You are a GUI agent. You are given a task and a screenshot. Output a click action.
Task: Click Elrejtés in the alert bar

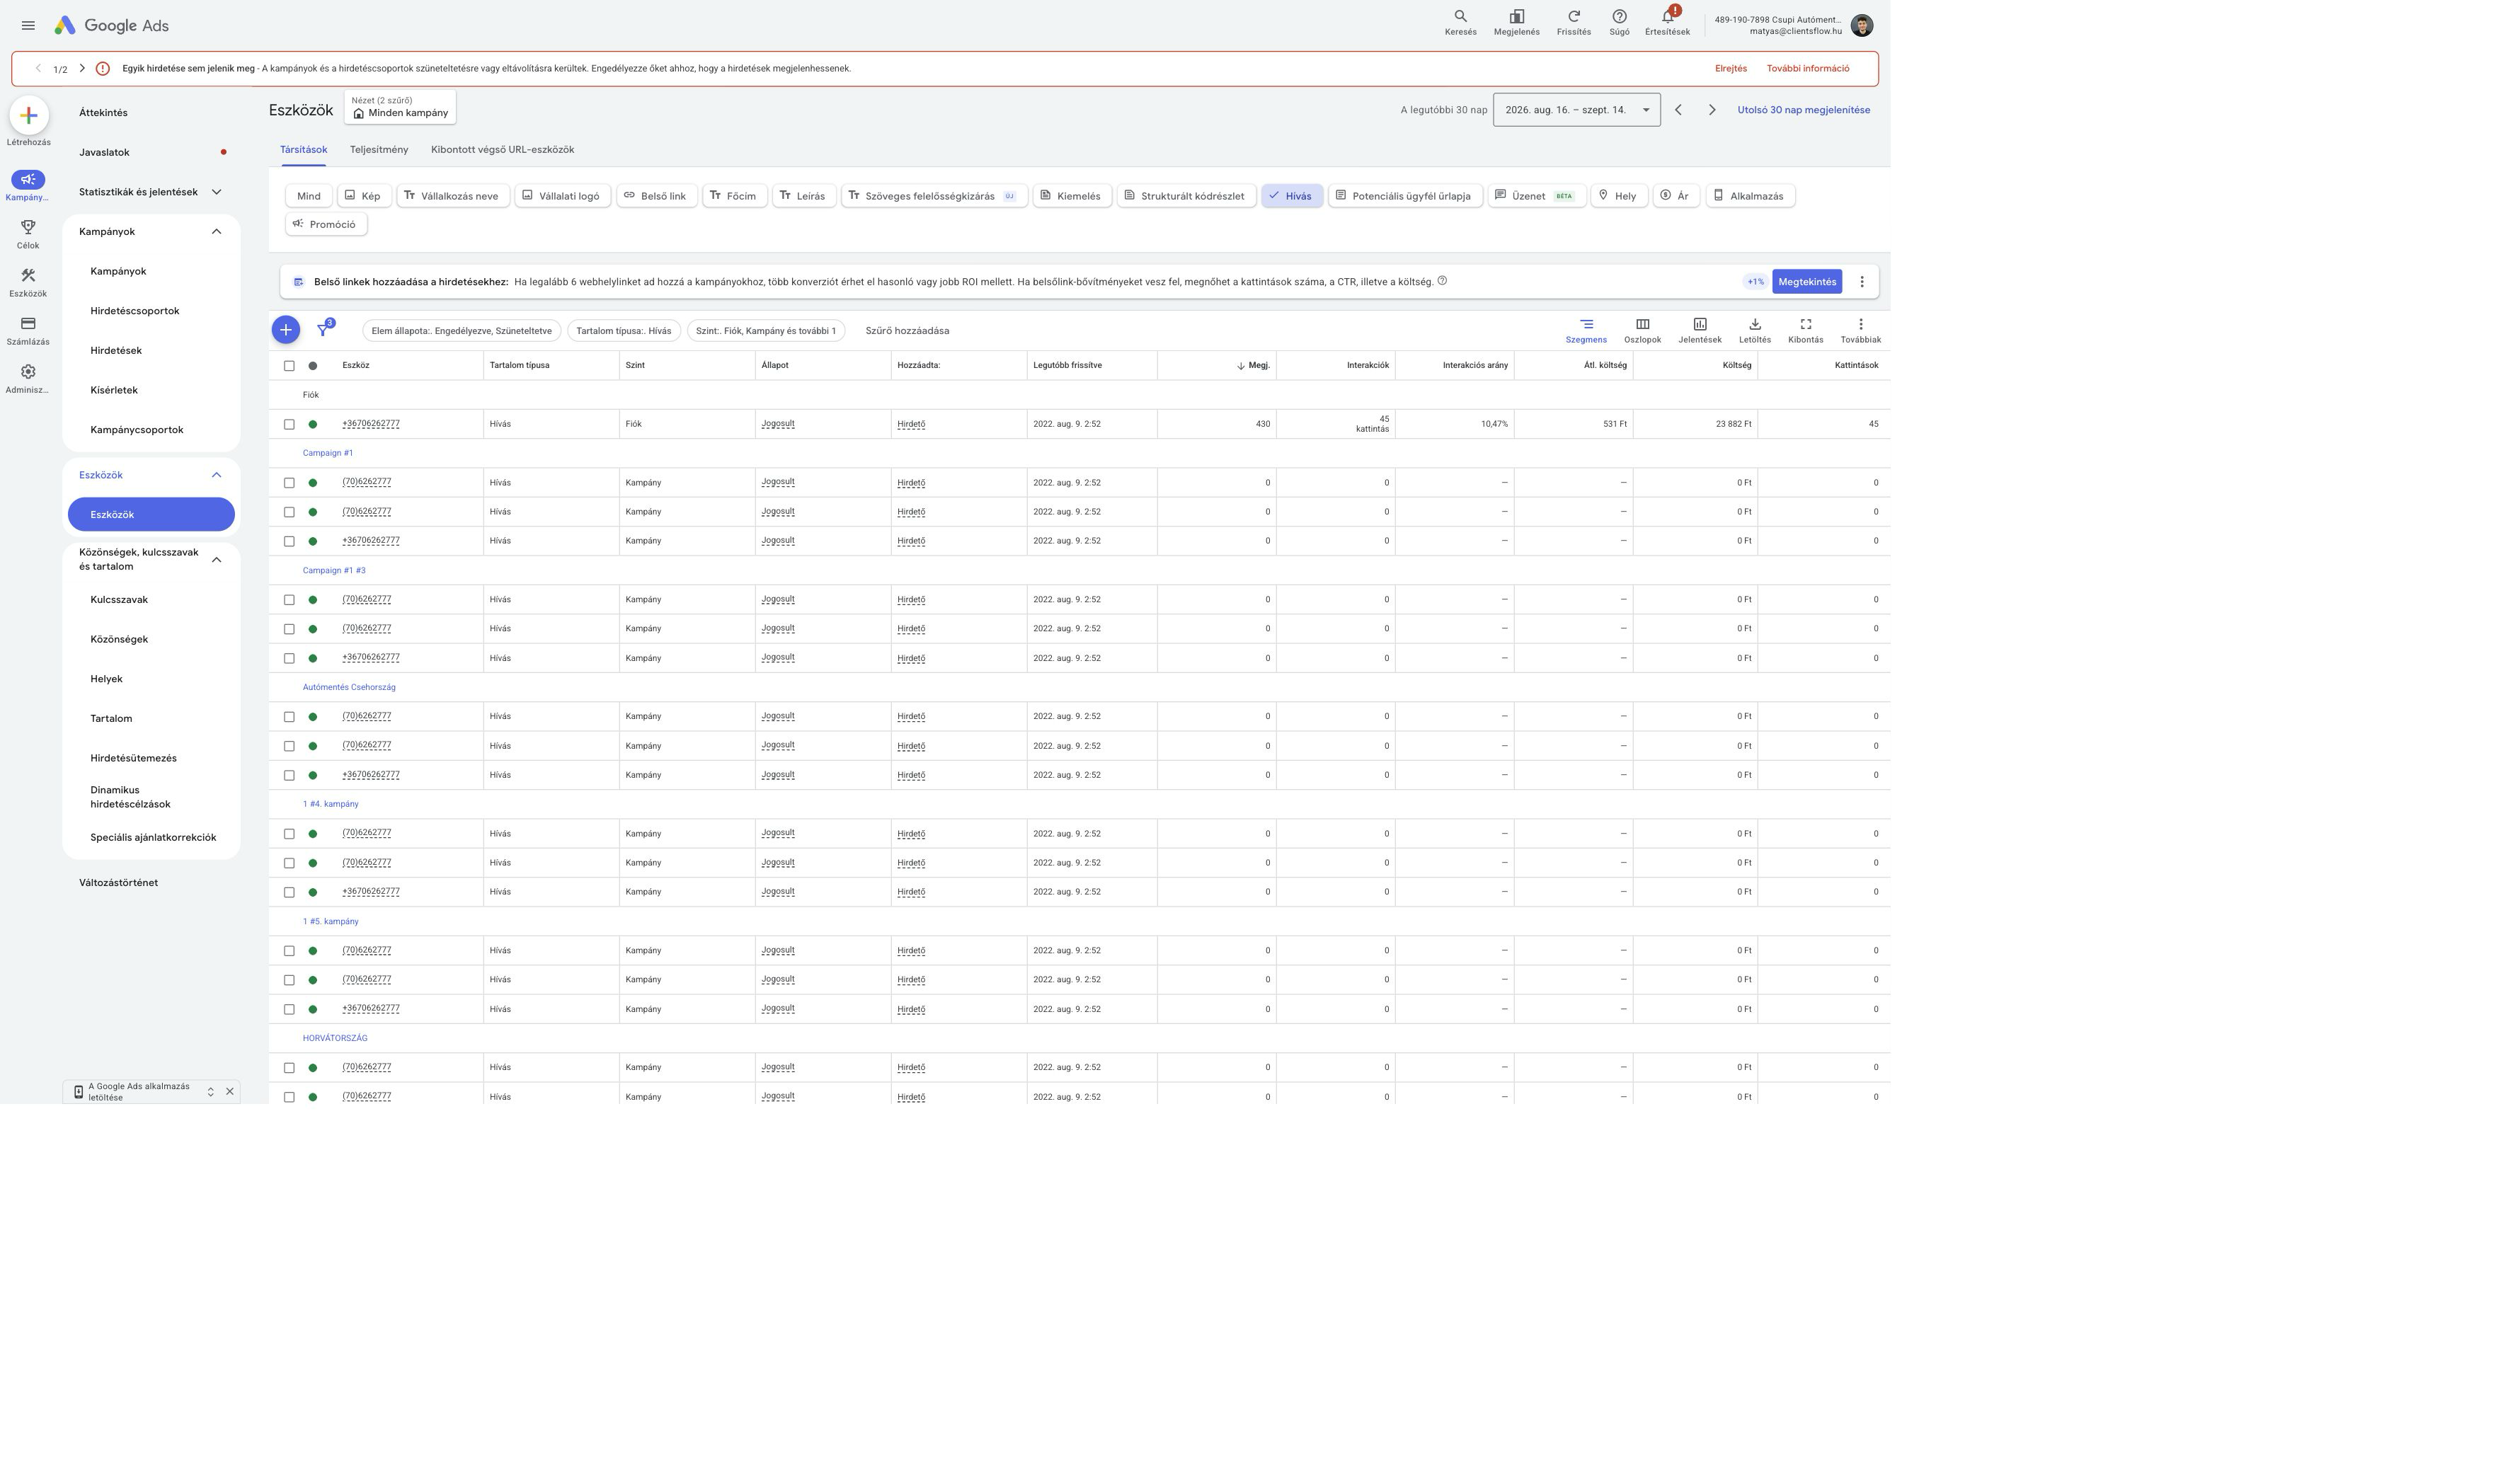1730,69
